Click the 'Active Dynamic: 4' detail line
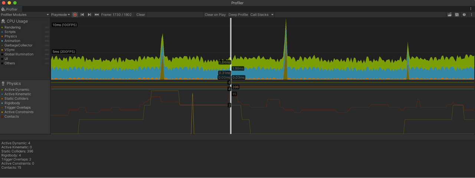475x178 pixels. [x=16, y=143]
